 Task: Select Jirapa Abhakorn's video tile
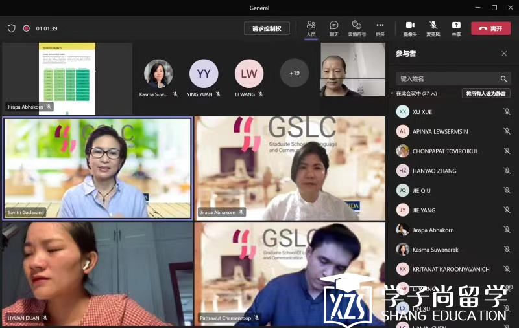tap(290, 168)
